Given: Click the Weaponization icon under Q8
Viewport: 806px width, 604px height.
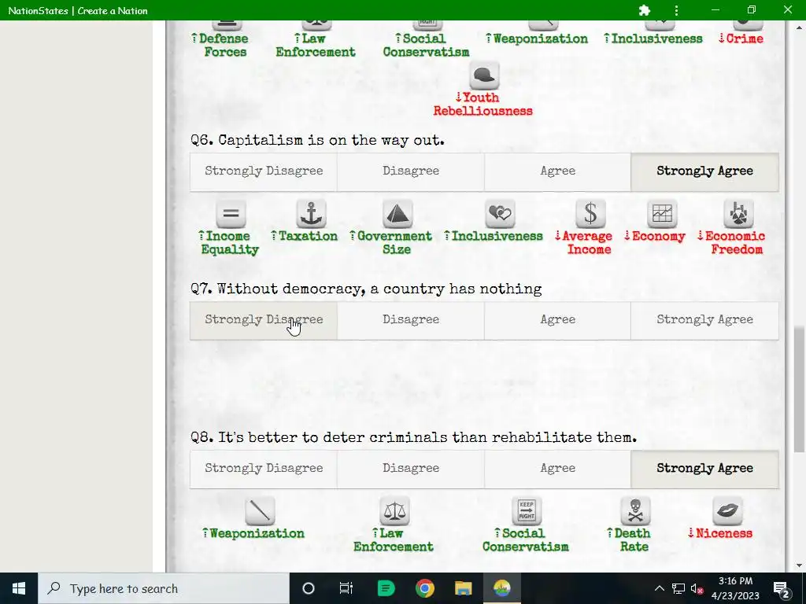Looking at the screenshot, I should (x=260, y=511).
